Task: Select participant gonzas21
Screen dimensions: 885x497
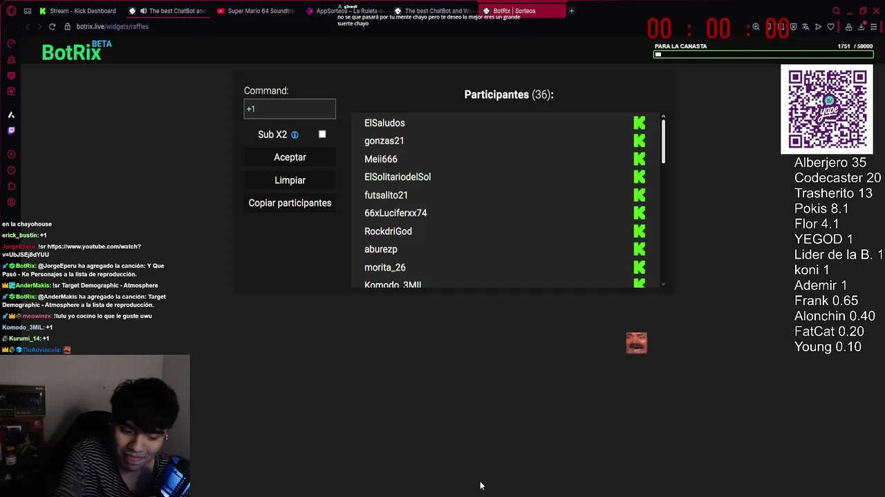Action: [384, 141]
